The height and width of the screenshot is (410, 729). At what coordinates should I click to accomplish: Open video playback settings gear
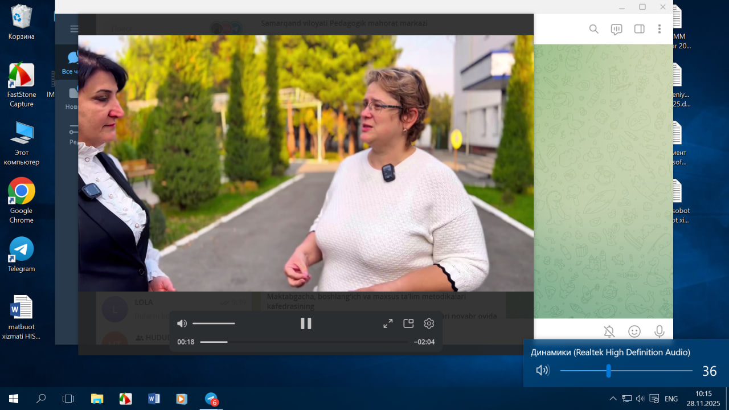pyautogui.click(x=429, y=323)
